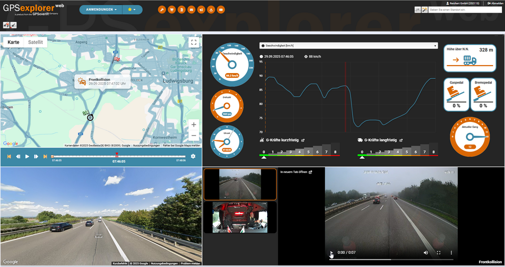Zoom in the map with plus button

[194, 125]
